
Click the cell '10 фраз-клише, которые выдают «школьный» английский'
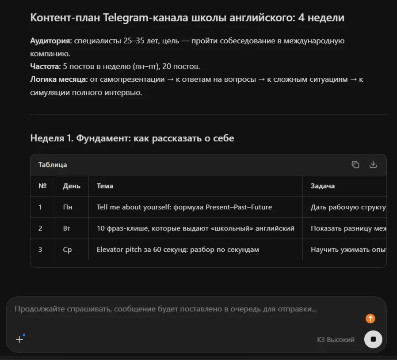coord(195,228)
